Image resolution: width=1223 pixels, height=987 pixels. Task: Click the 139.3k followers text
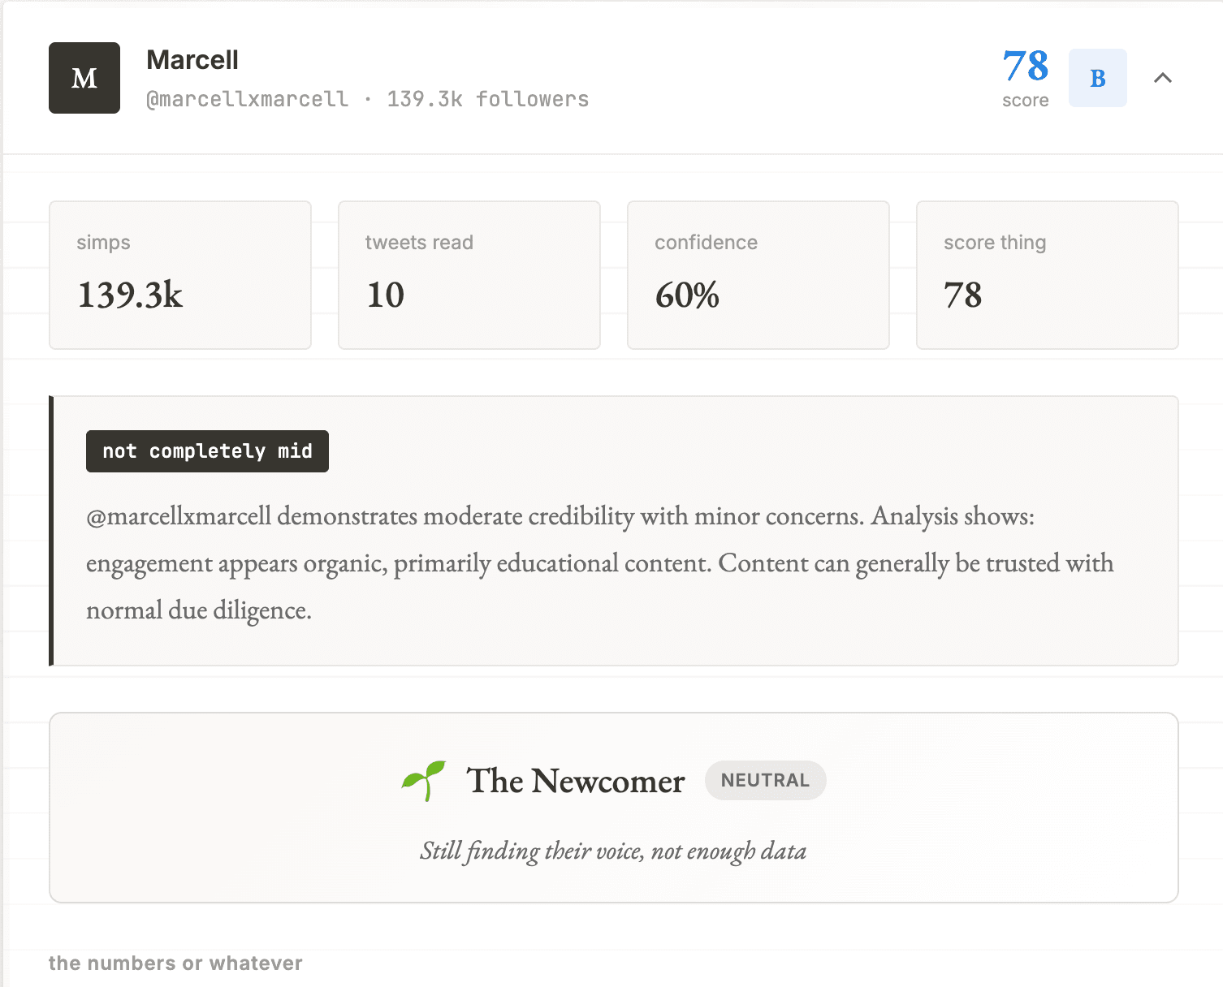tap(488, 99)
